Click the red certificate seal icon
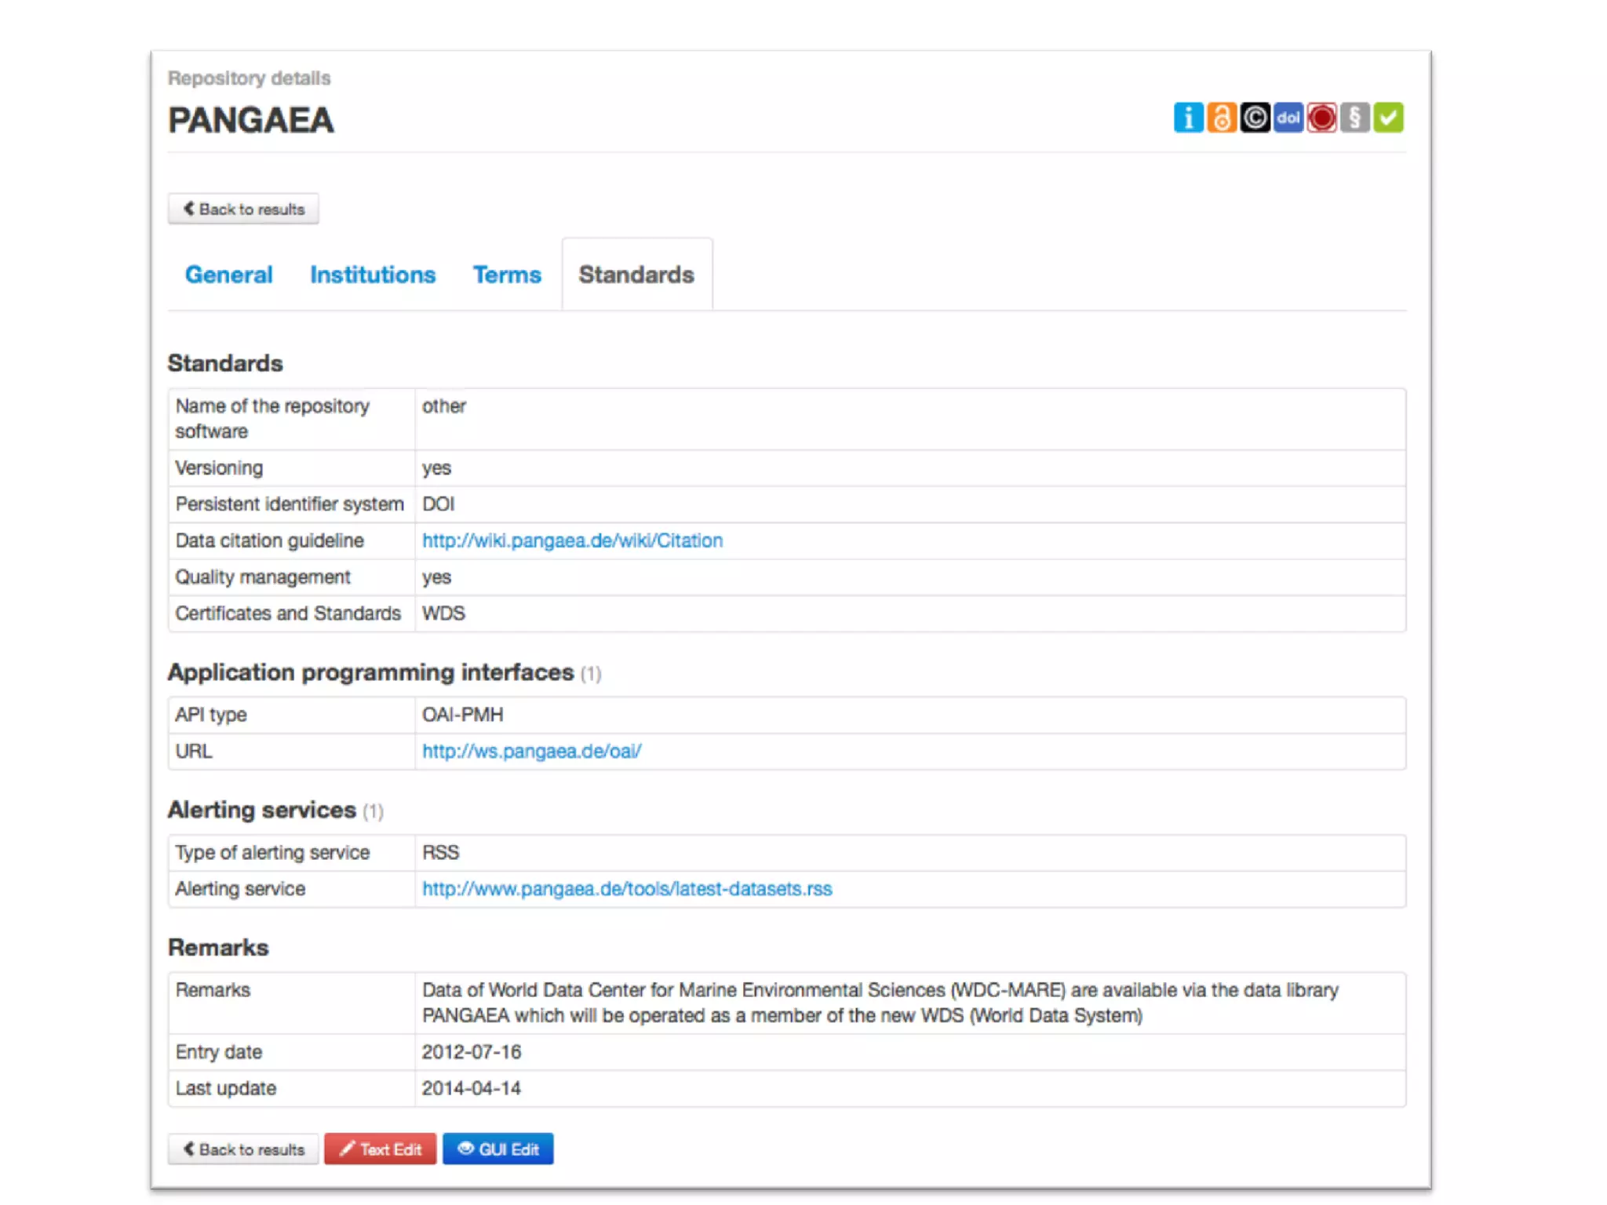 click(1321, 118)
